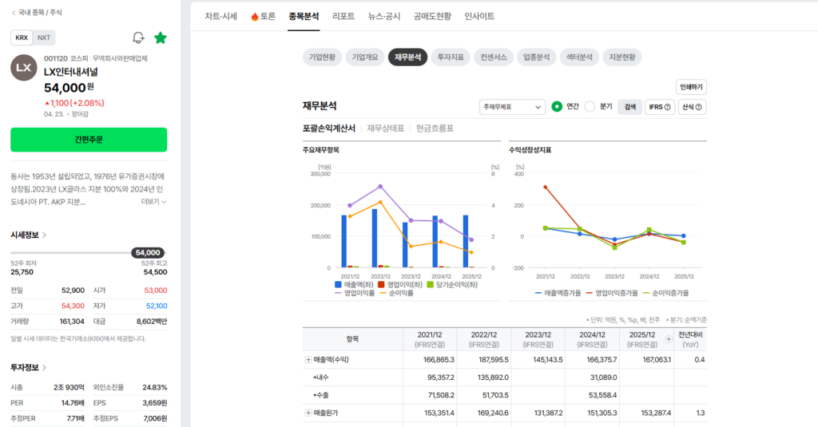Select the 종목분석 tab
Screen dimensions: 818x427
304,17
